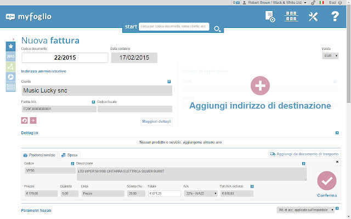Open the Rit. di acc. dropdown
Screen dimensions: 351x219
pos(309,210)
